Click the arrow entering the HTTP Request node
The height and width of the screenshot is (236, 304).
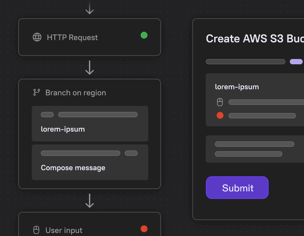[x=90, y=8]
